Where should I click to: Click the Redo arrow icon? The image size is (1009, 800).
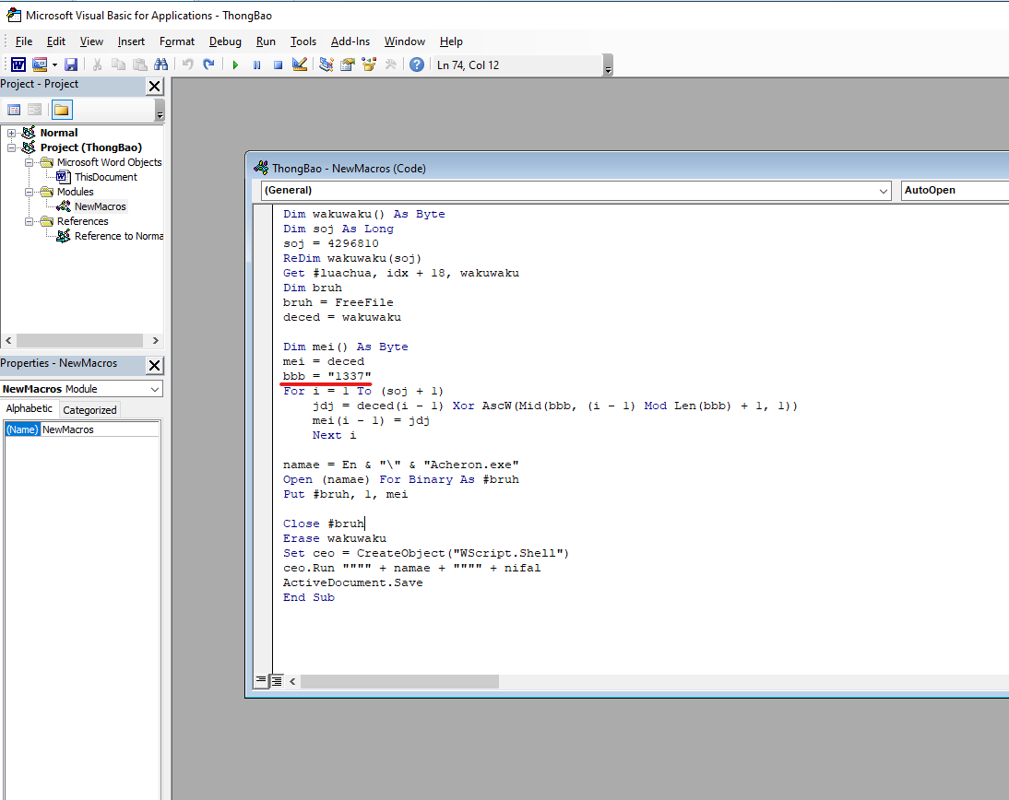208,65
